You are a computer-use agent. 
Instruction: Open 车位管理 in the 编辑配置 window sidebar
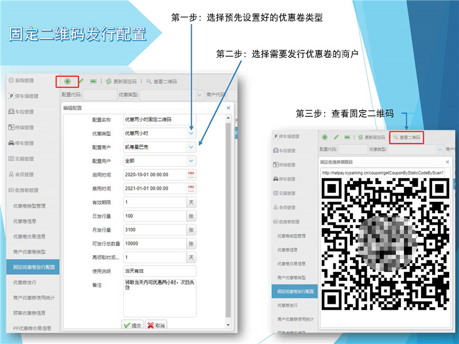point(21,112)
